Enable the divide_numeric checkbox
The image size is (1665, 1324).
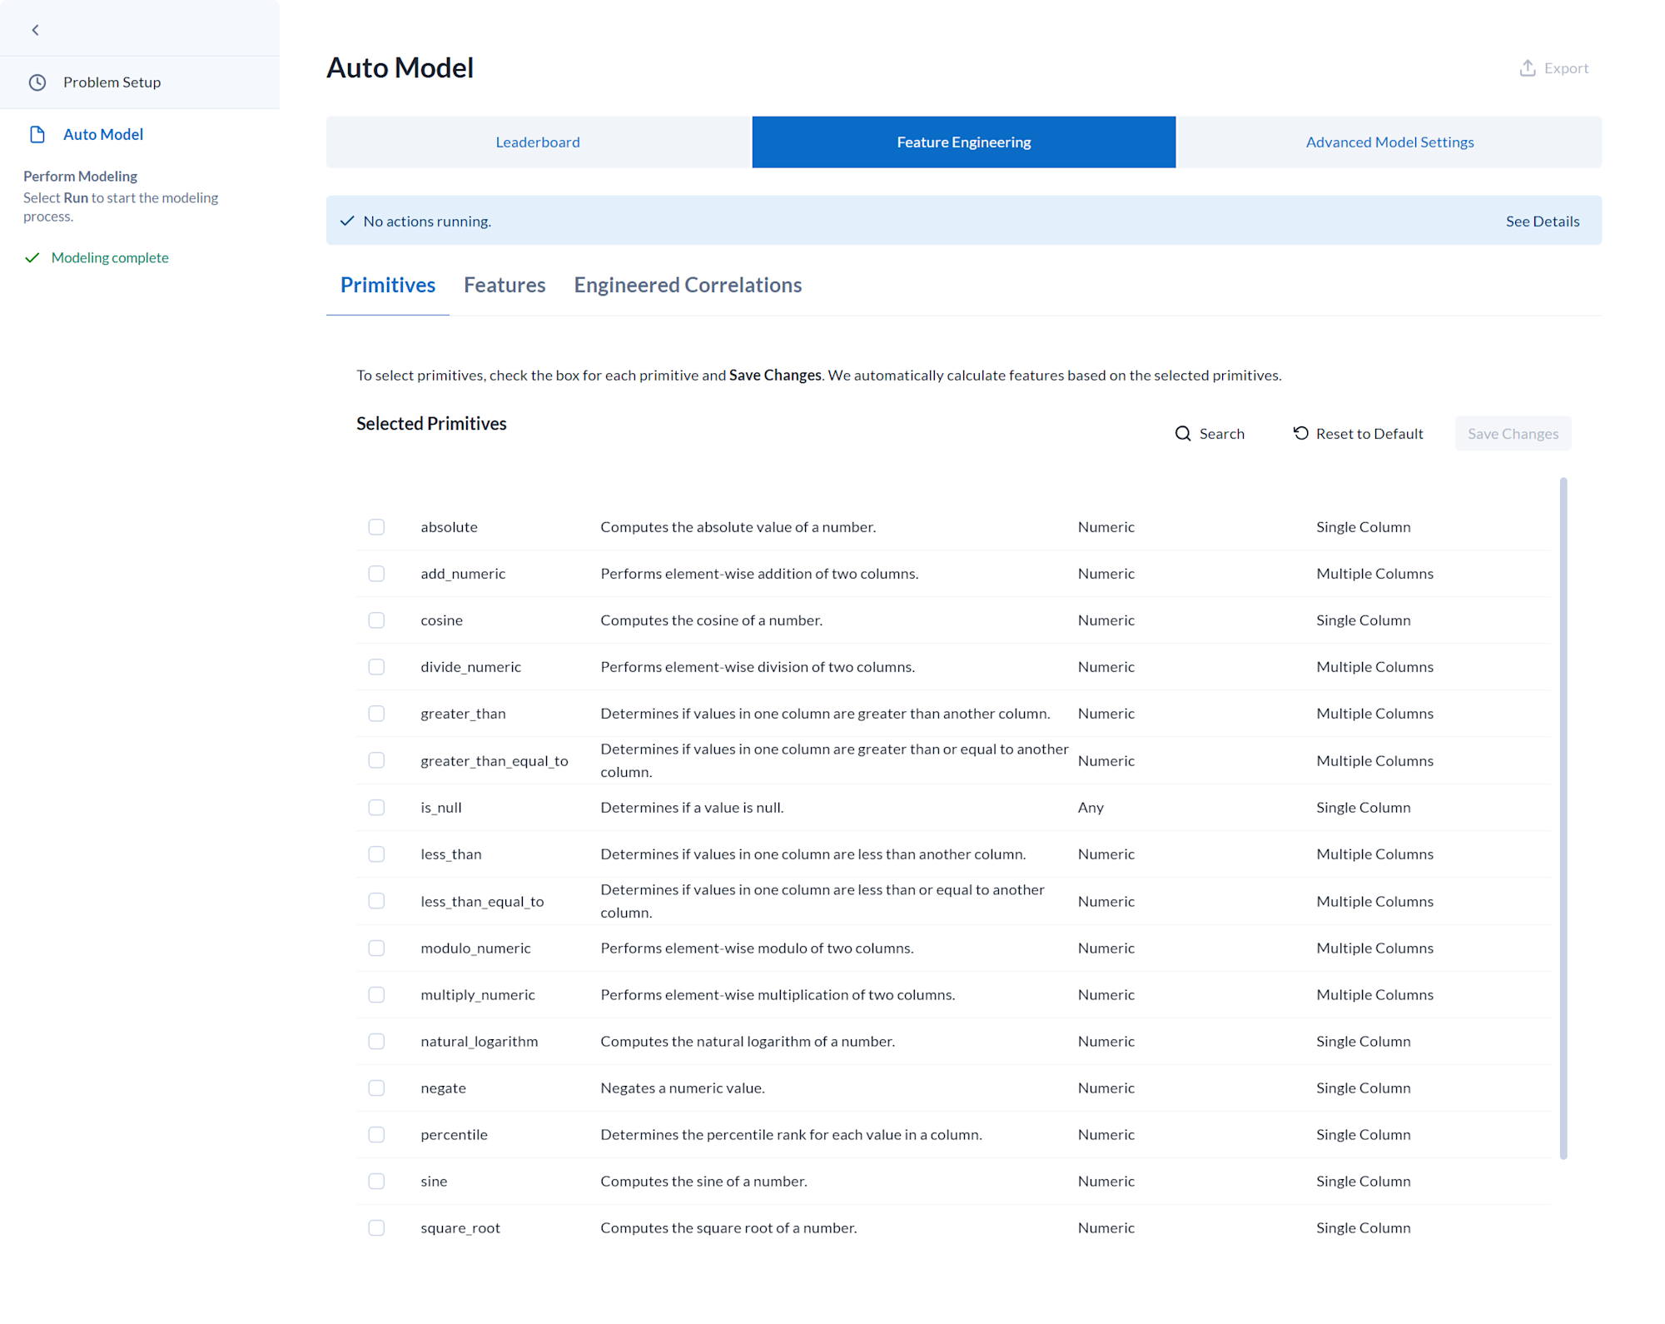tap(376, 667)
